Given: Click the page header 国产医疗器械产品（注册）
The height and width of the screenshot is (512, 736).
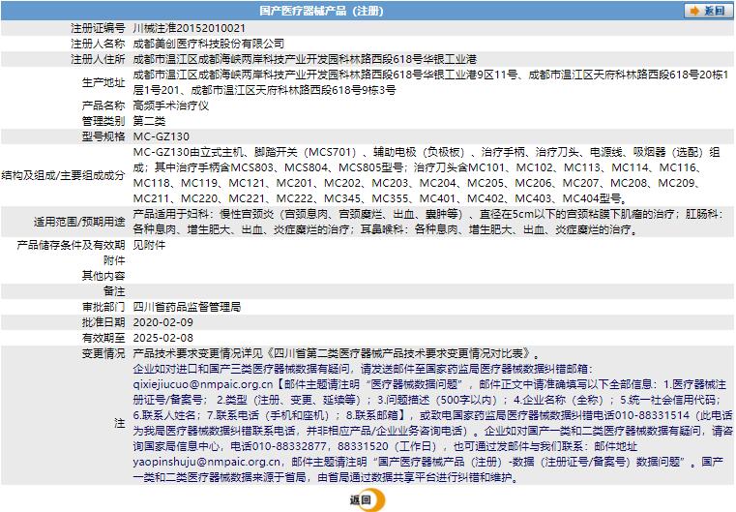Looking at the screenshot, I should coord(321,11).
